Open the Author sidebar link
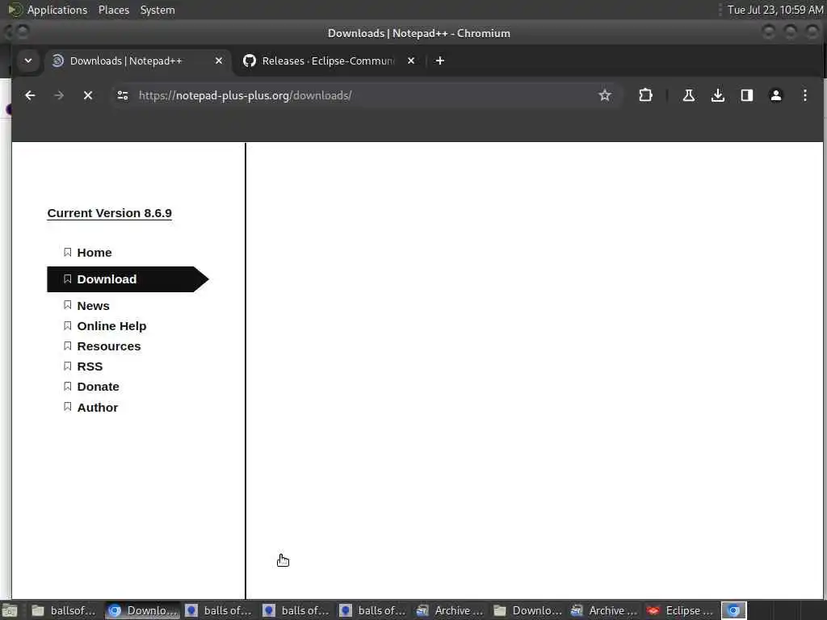This screenshot has height=620, width=827. click(x=98, y=408)
